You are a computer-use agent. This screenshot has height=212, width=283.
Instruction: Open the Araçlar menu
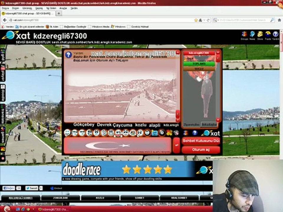click(63, 8)
